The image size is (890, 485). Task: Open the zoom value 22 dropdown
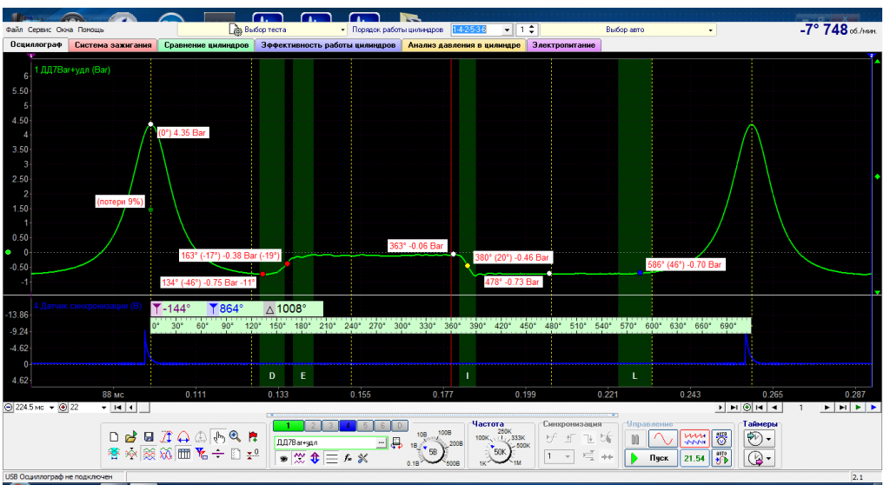tap(103, 407)
